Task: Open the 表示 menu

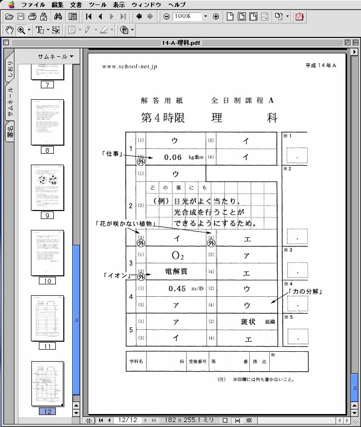Action: click(x=119, y=4)
